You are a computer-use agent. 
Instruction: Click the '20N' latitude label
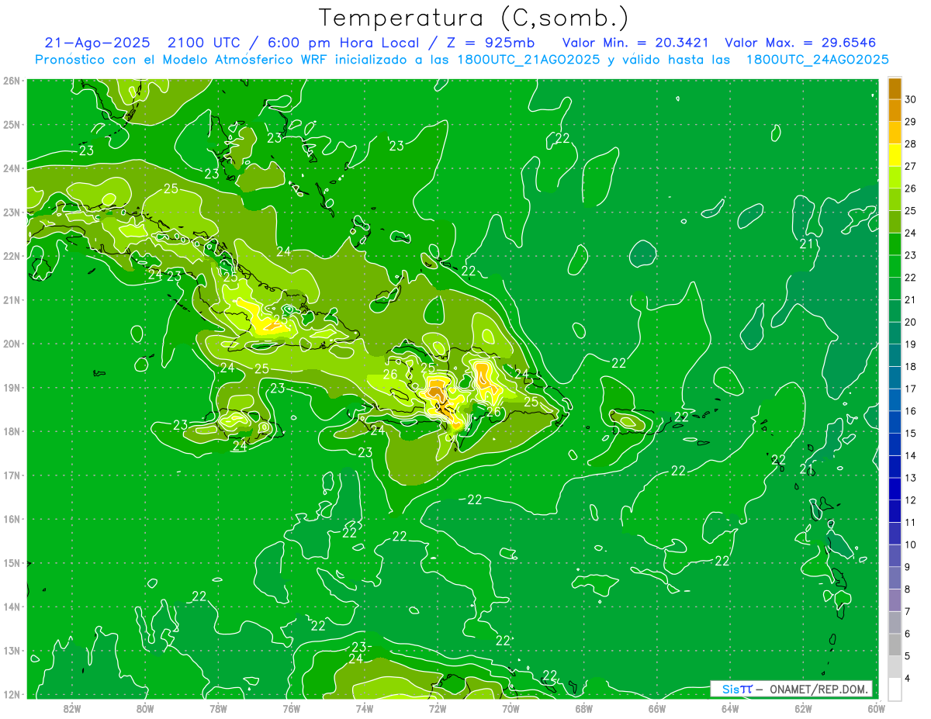(12, 344)
